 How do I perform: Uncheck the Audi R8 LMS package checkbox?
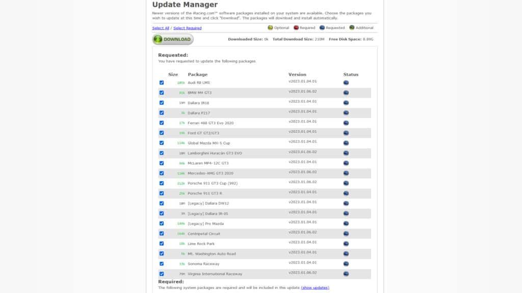(162, 83)
